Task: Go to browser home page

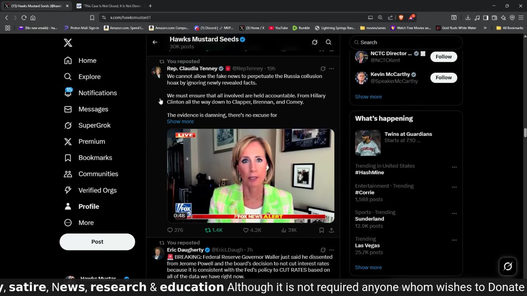Action: click(33, 18)
